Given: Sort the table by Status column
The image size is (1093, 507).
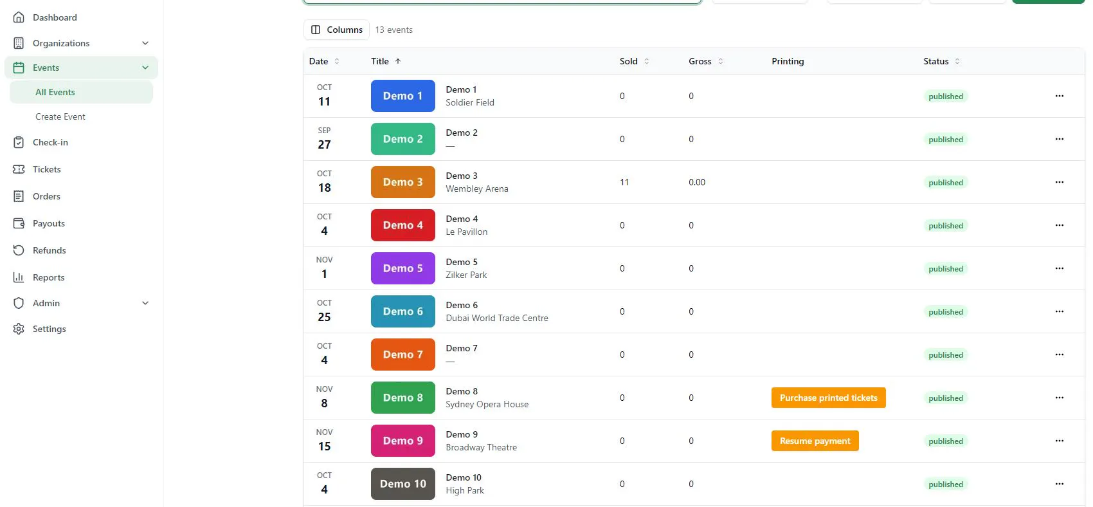Looking at the screenshot, I should click(x=942, y=61).
